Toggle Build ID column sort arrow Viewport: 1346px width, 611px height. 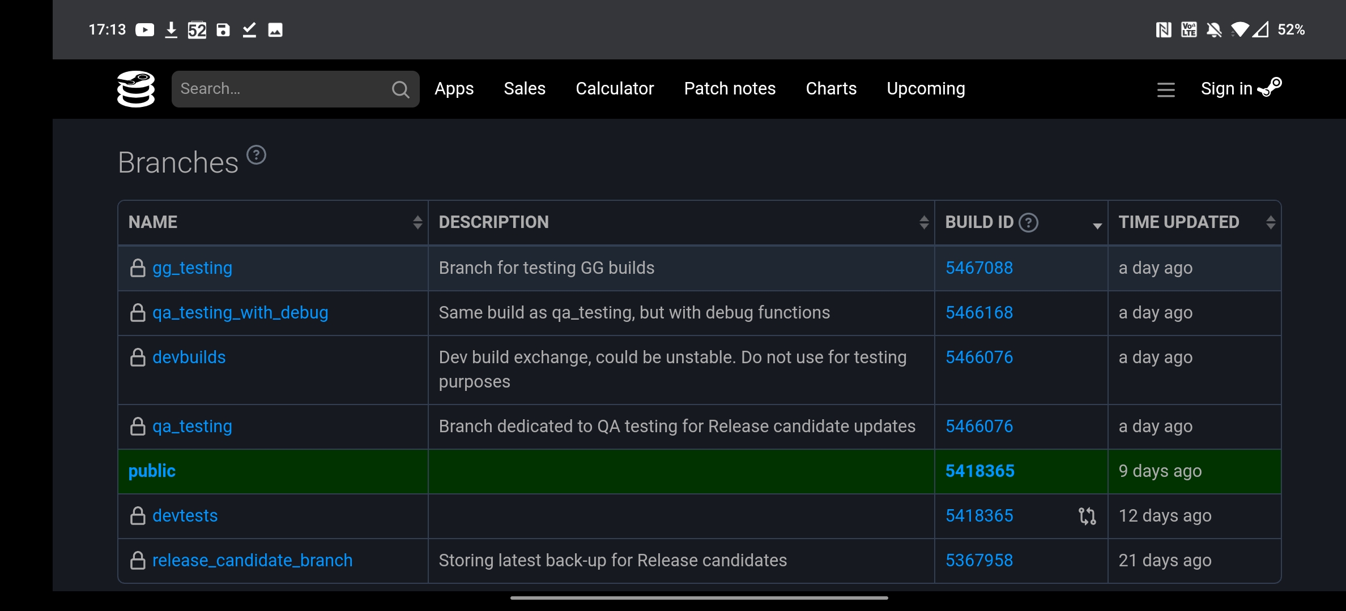(x=1097, y=225)
